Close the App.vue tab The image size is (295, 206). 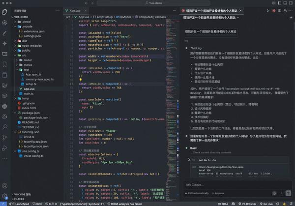(x=86, y=11)
